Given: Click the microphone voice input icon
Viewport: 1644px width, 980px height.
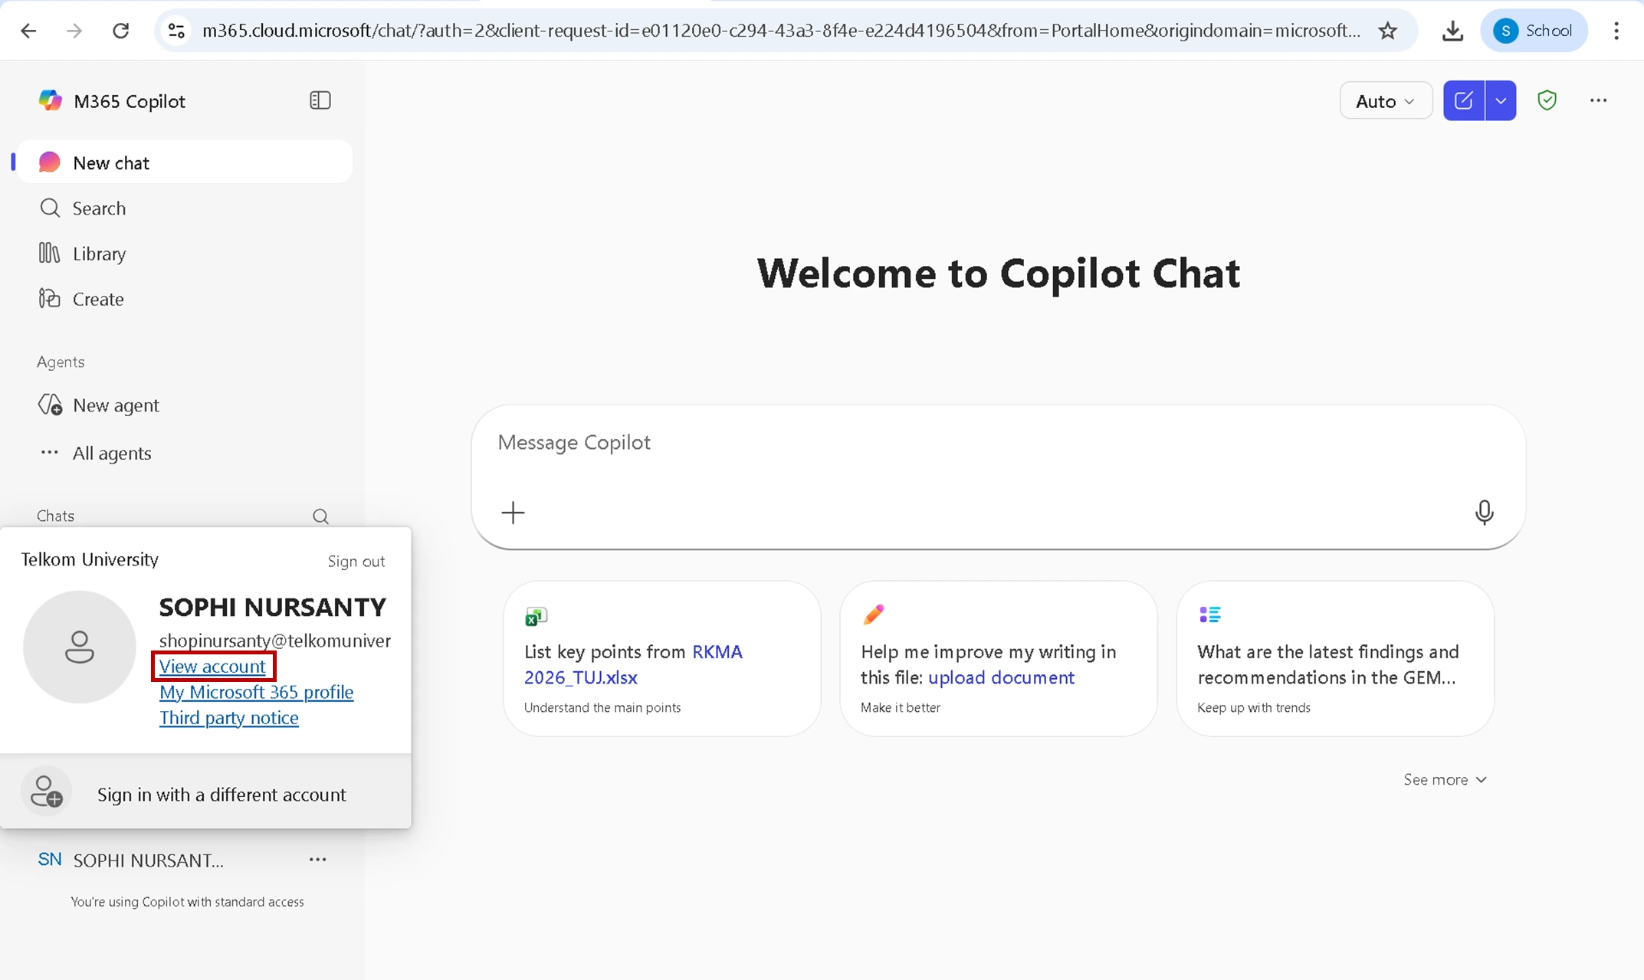Looking at the screenshot, I should [x=1484, y=512].
